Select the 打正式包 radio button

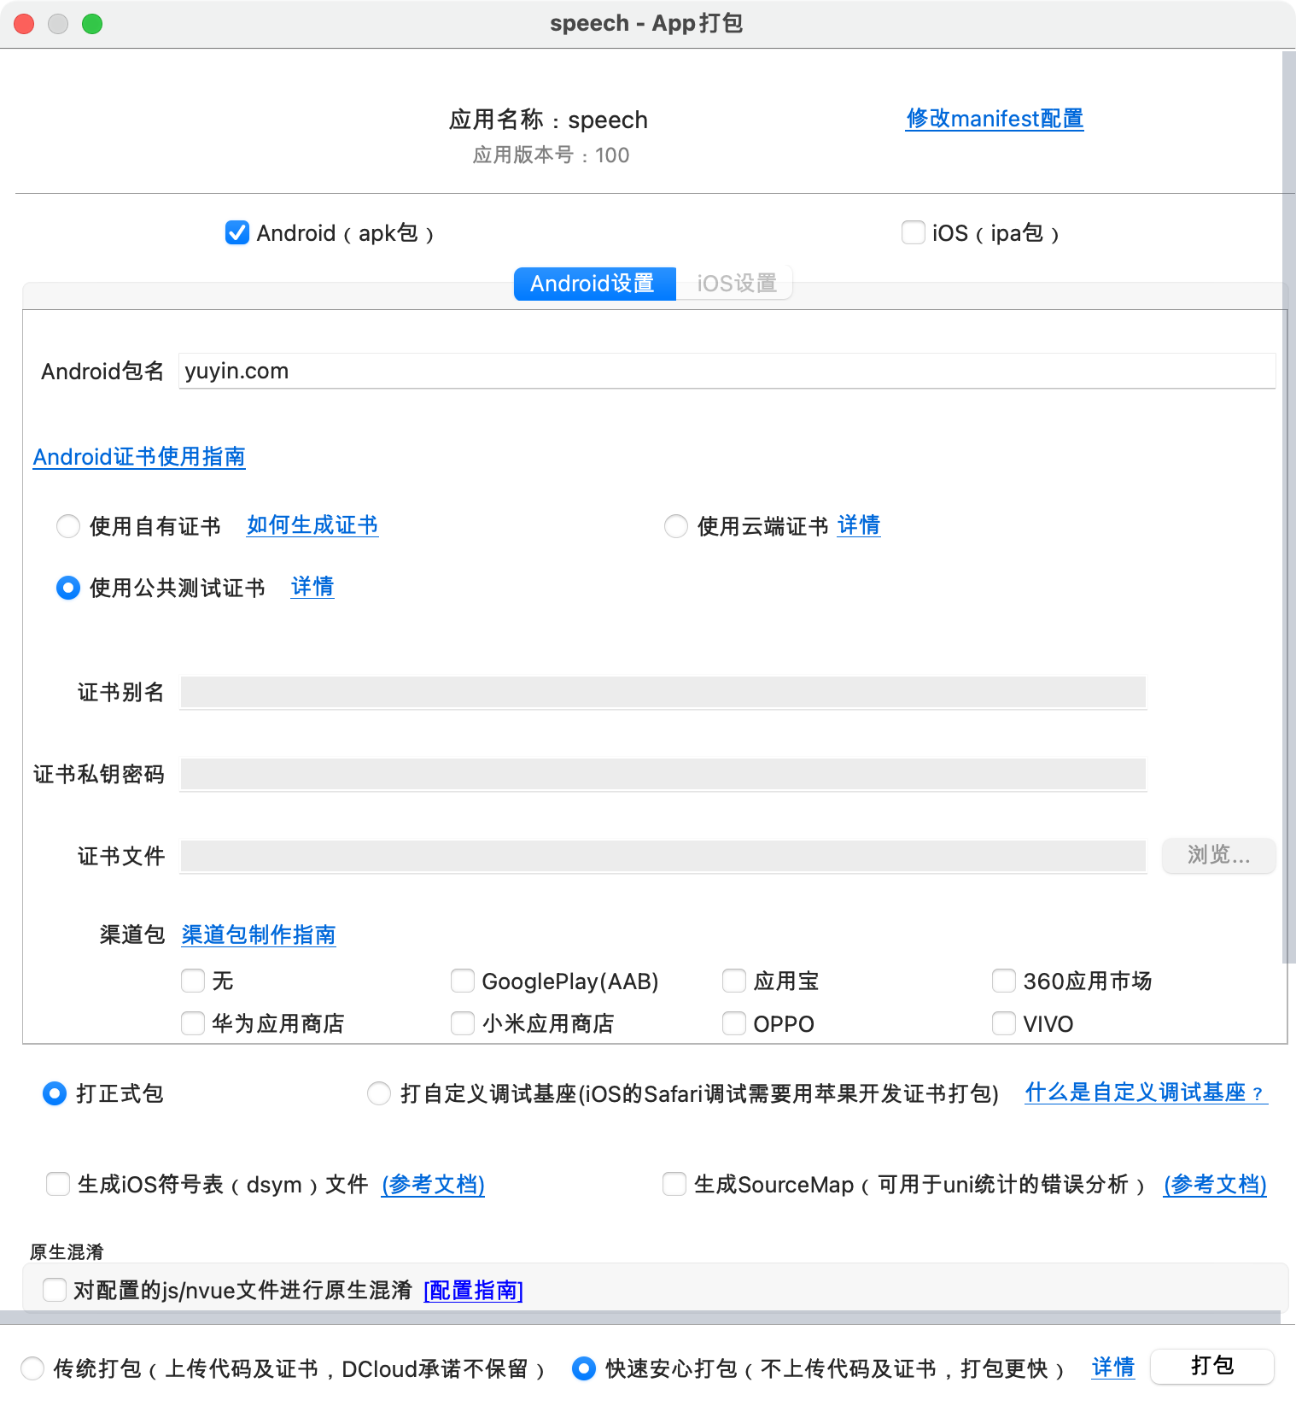click(x=55, y=1093)
